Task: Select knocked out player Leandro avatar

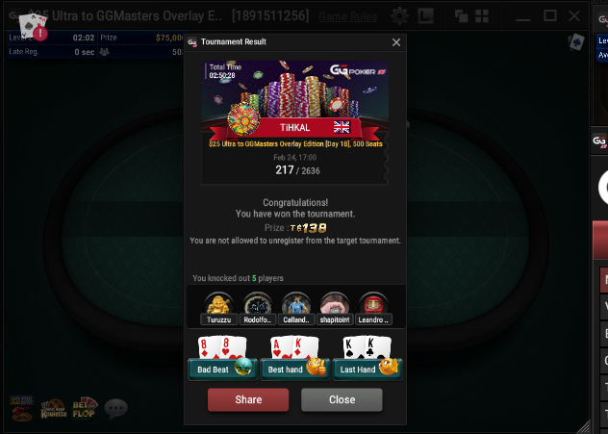Action: tap(373, 308)
